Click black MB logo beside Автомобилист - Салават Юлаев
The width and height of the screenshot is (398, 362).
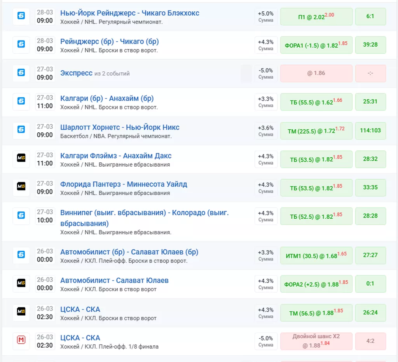point(21,284)
